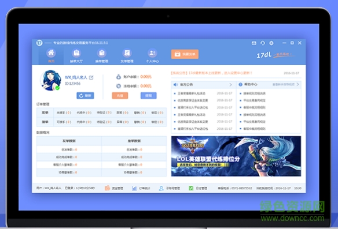Click 总发单数 under 发单数据
The image size is (338, 229).
(69, 149)
